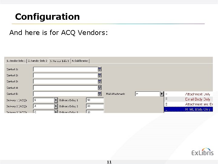Click the 'Delivery 1 (ACQ):' label

[17, 100]
